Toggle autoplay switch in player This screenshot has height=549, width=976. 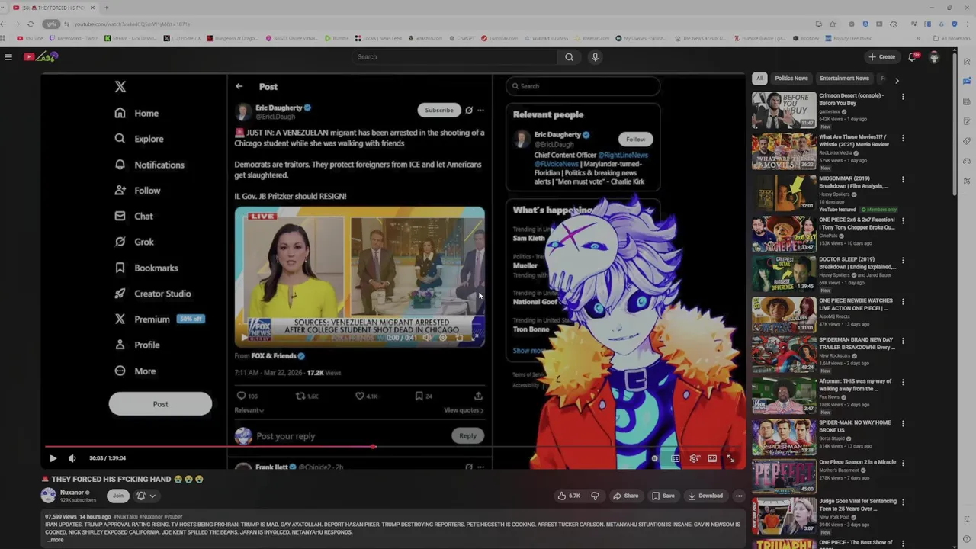655,458
